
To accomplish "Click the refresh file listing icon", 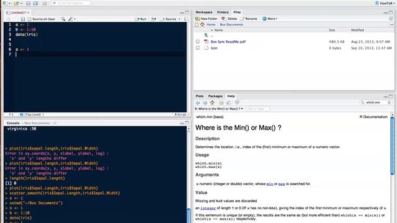I will (x=391, y=19).
